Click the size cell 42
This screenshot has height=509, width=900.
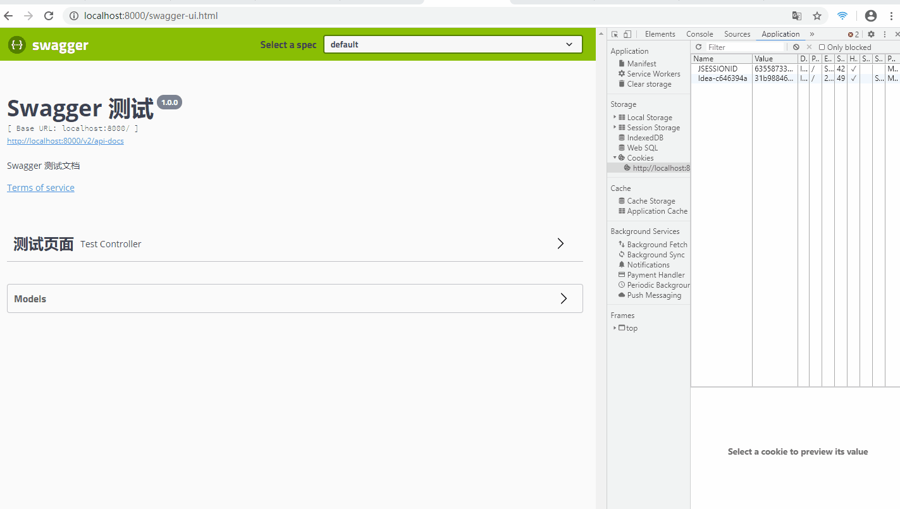[x=841, y=69]
